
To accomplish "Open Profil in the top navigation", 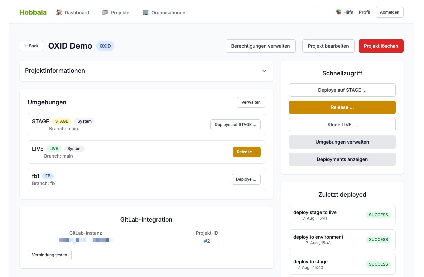I will click(364, 12).
